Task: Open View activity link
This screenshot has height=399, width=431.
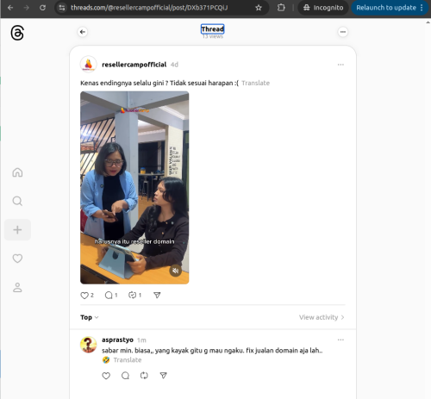Action: point(322,317)
